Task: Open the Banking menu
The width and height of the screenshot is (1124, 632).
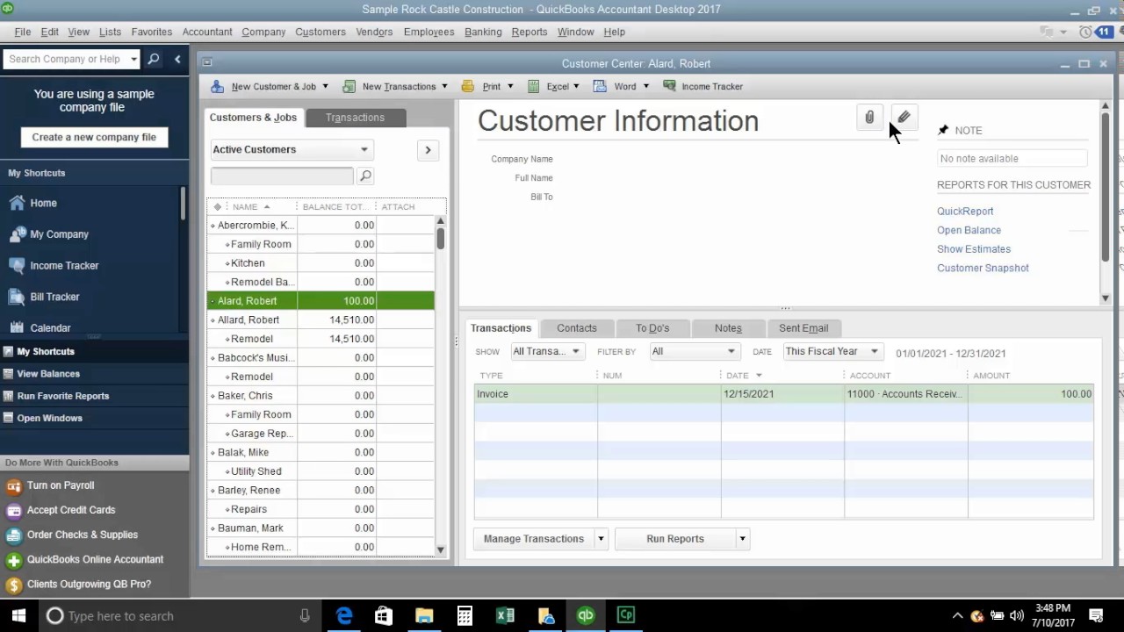Action: tap(483, 32)
